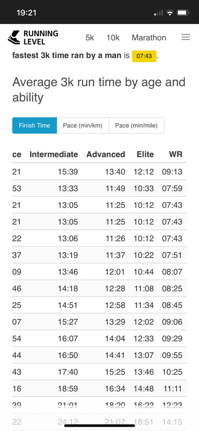Open the hamburger menu icon

[186, 37]
